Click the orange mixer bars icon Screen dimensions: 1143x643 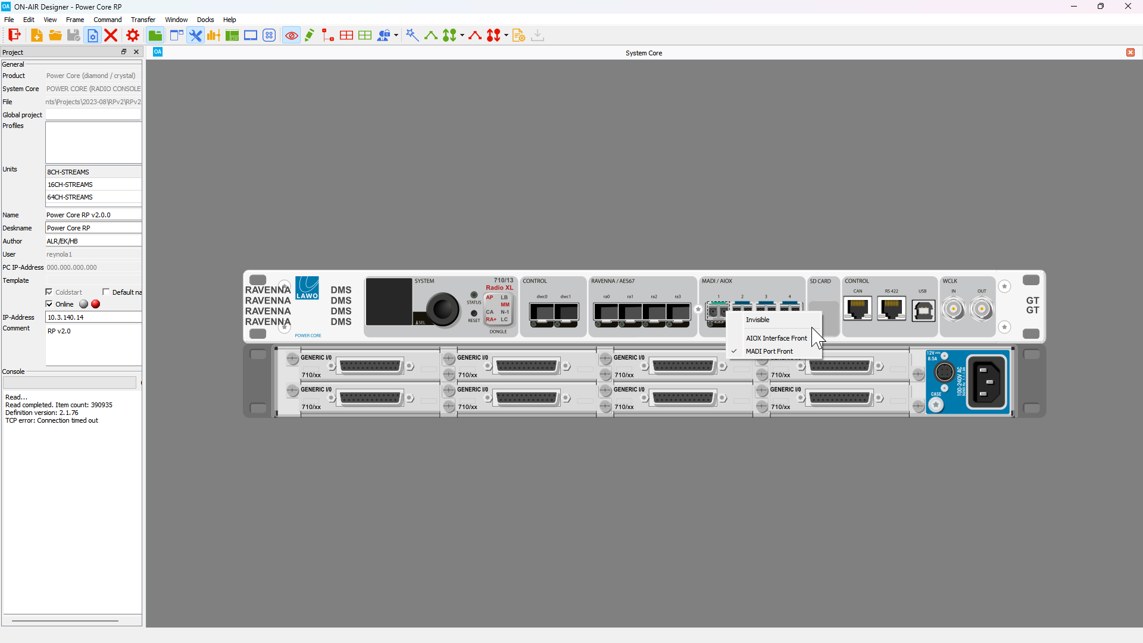(x=214, y=36)
